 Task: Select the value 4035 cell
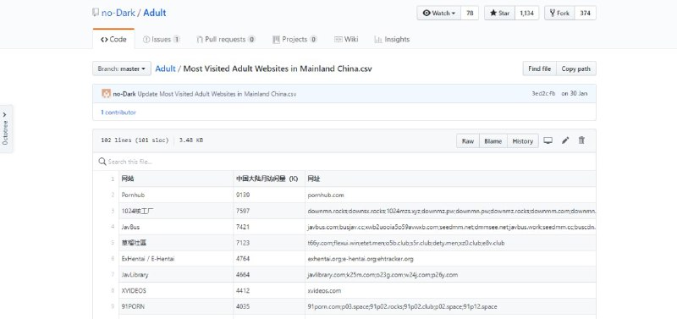269,306
